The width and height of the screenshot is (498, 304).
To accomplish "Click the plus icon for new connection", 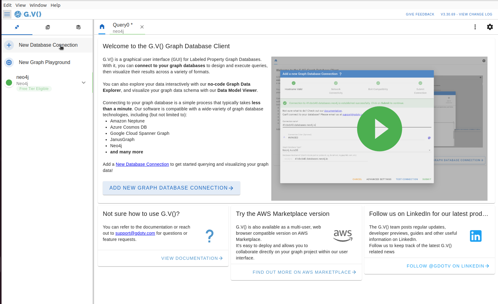I will pyautogui.click(x=9, y=45).
